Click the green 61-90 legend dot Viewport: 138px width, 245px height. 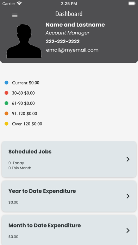tap(6, 103)
